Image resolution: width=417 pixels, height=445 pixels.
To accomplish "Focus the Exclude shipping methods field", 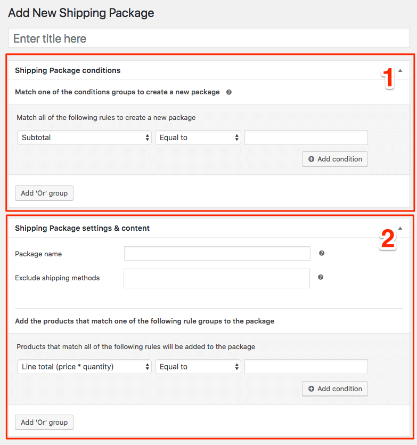I will 217,278.
